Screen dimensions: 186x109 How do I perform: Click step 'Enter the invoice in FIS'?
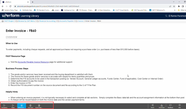[21, 83]
